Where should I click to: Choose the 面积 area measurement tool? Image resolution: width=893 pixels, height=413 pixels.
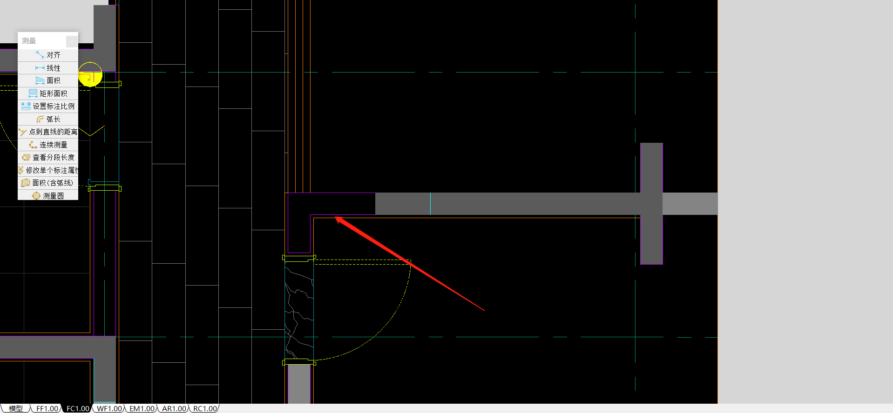tap(48, 80)
